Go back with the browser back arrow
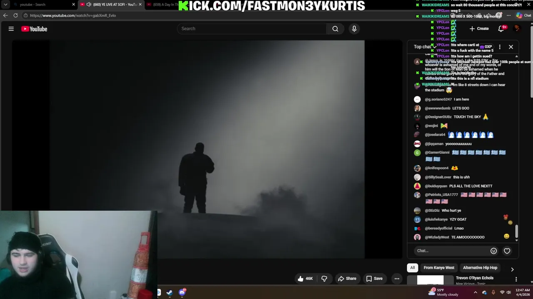 point(5,15)
